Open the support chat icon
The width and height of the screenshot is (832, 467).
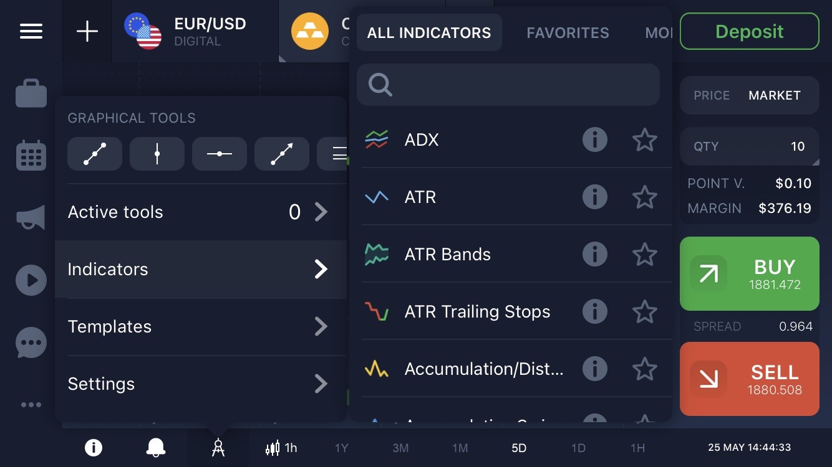point(31,342)
